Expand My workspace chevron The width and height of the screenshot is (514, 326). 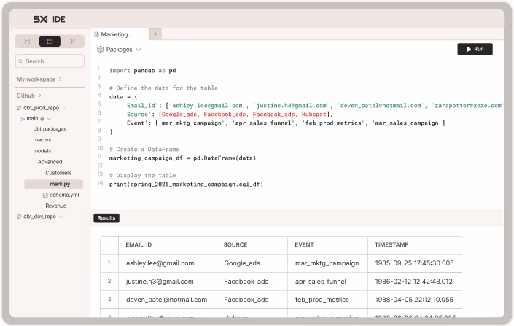click(61, 79)
